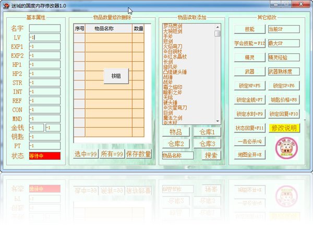Click the 数量 column header

point(138,29)
